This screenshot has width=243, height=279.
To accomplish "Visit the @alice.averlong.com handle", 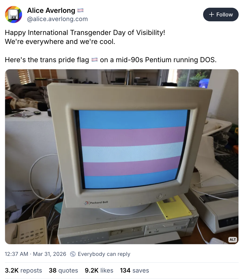I will (x=57, y=19).
